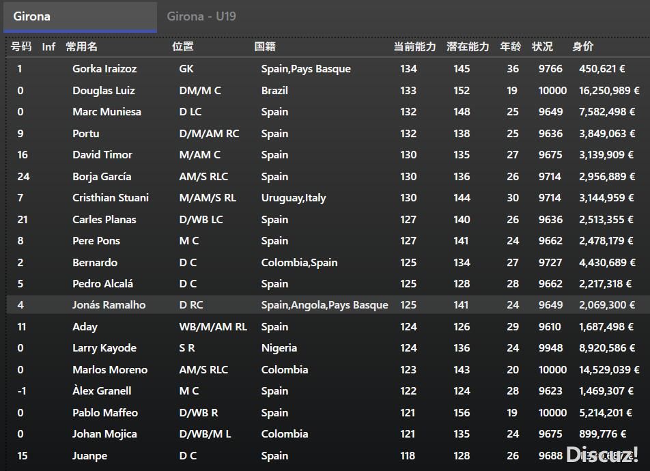
Task: Sort by 年龄 column header
Action: [510, 46]
